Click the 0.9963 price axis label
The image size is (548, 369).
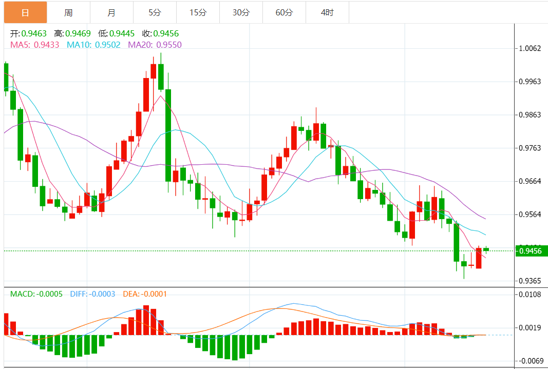point(531,82)
